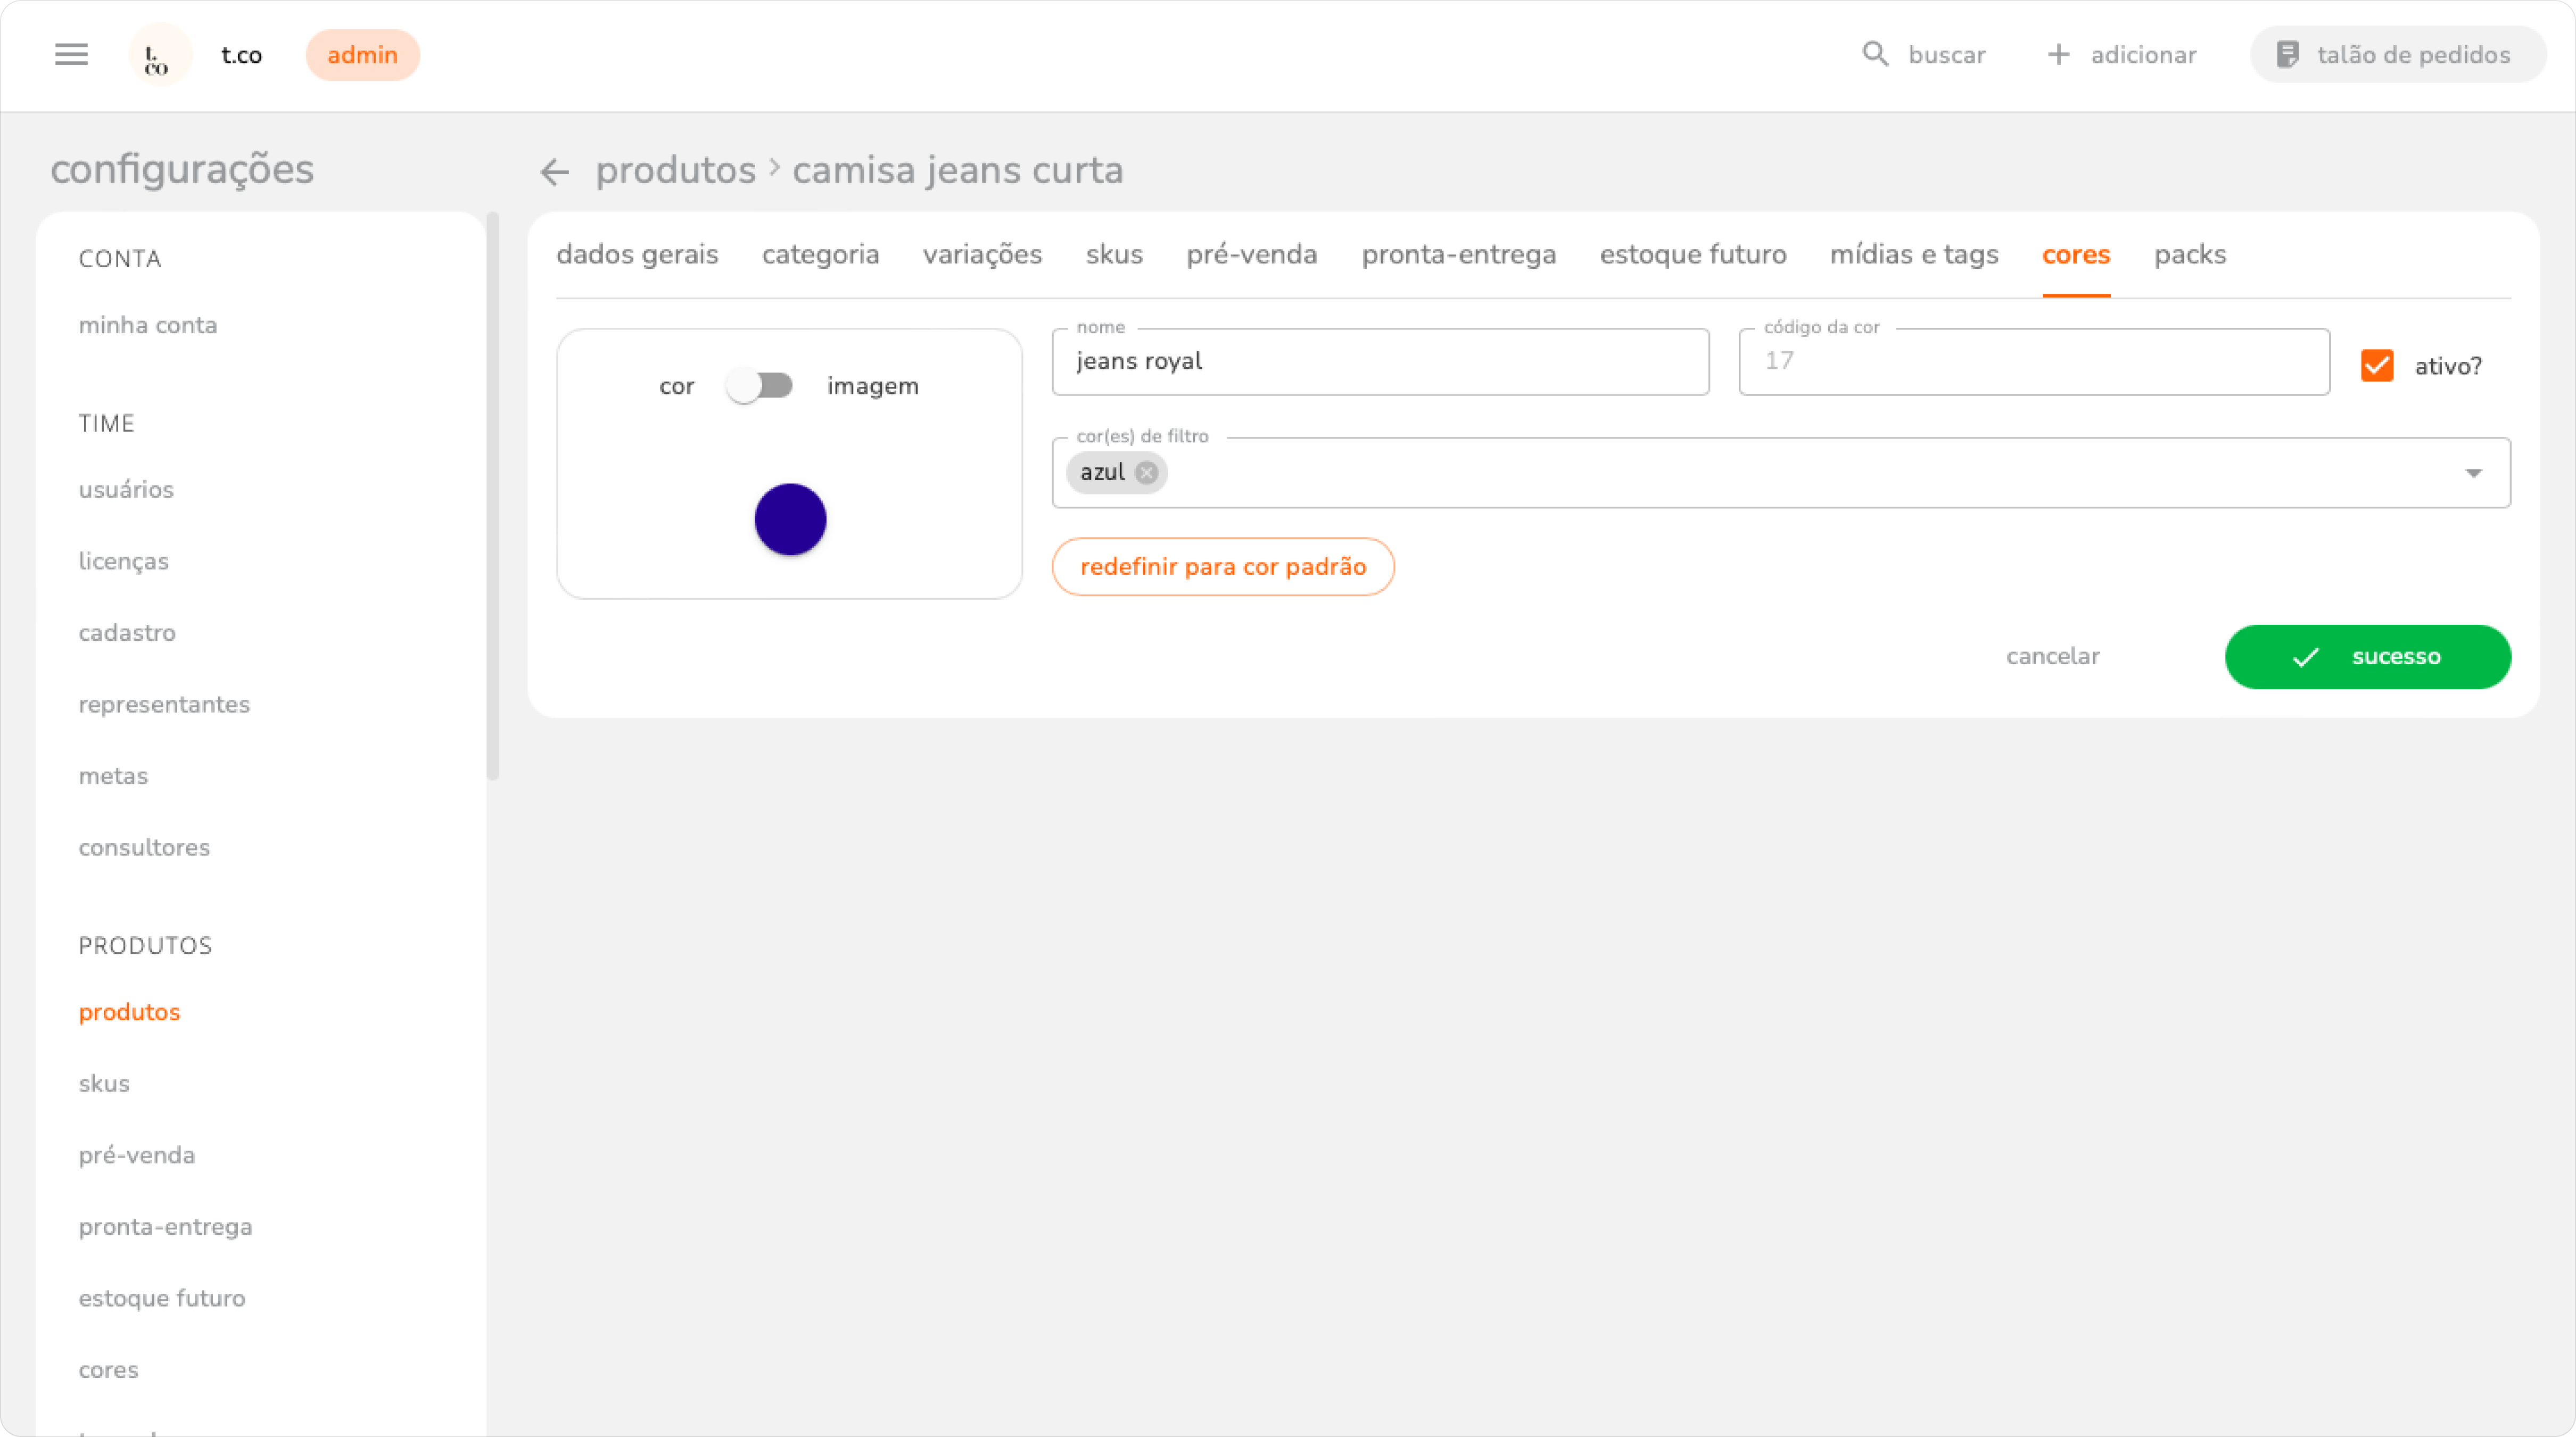Image resolution: width=2576 pixels, height=1437 pixels.
Task: Click the dark blue color swatch
Action: 790,520
